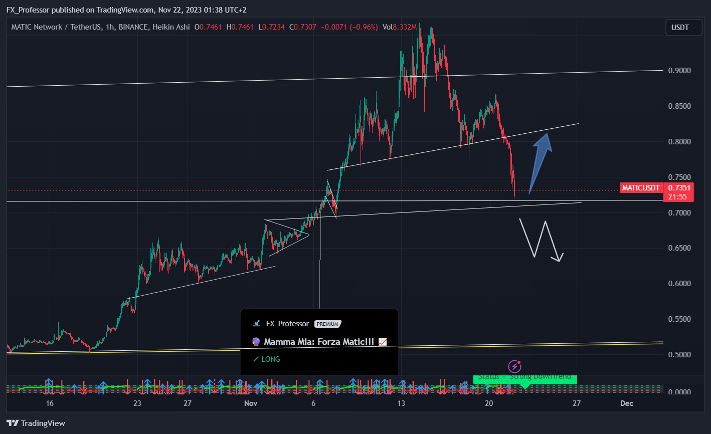Open FX_Professor profile from the idea card
Viewport: 711px width, 434px height.
pos(287,324)
